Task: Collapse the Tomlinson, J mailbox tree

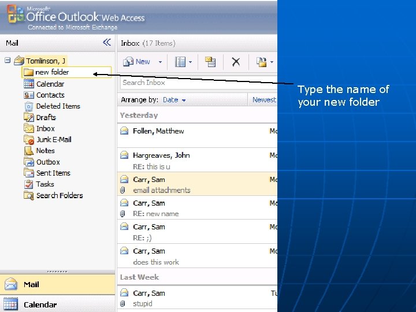Action: [x=8, y=61]
